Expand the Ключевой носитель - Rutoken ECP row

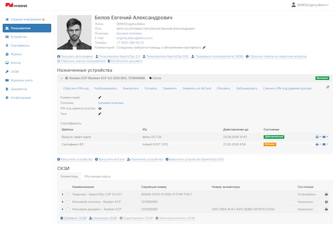pos(62,202)
